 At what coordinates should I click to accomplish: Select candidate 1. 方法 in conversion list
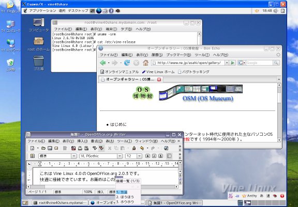point(122,192)
